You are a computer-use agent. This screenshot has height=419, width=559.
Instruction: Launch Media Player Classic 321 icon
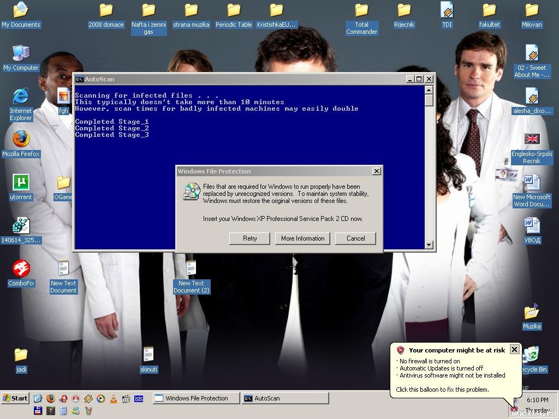pos(126,398)
